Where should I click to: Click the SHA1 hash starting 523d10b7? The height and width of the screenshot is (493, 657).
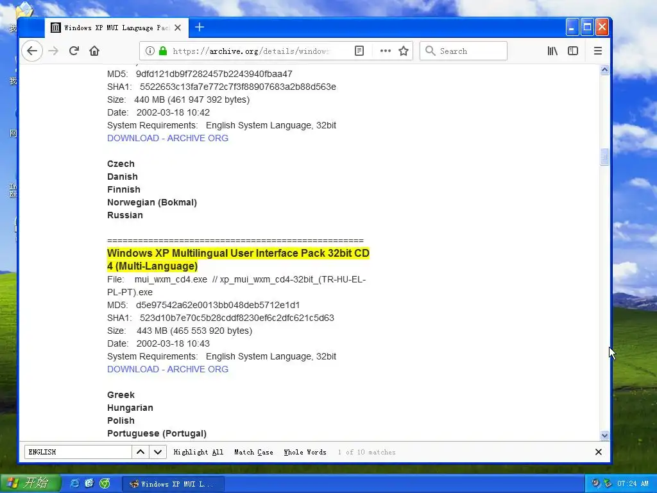click(x=237, y=318)
